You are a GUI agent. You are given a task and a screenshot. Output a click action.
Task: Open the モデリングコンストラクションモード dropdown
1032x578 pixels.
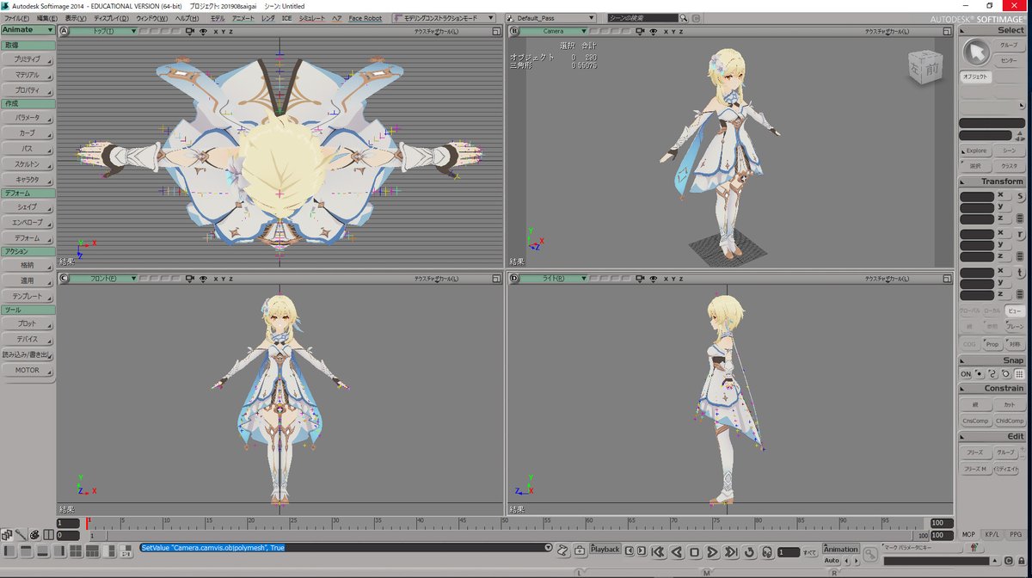click(444, 18)
